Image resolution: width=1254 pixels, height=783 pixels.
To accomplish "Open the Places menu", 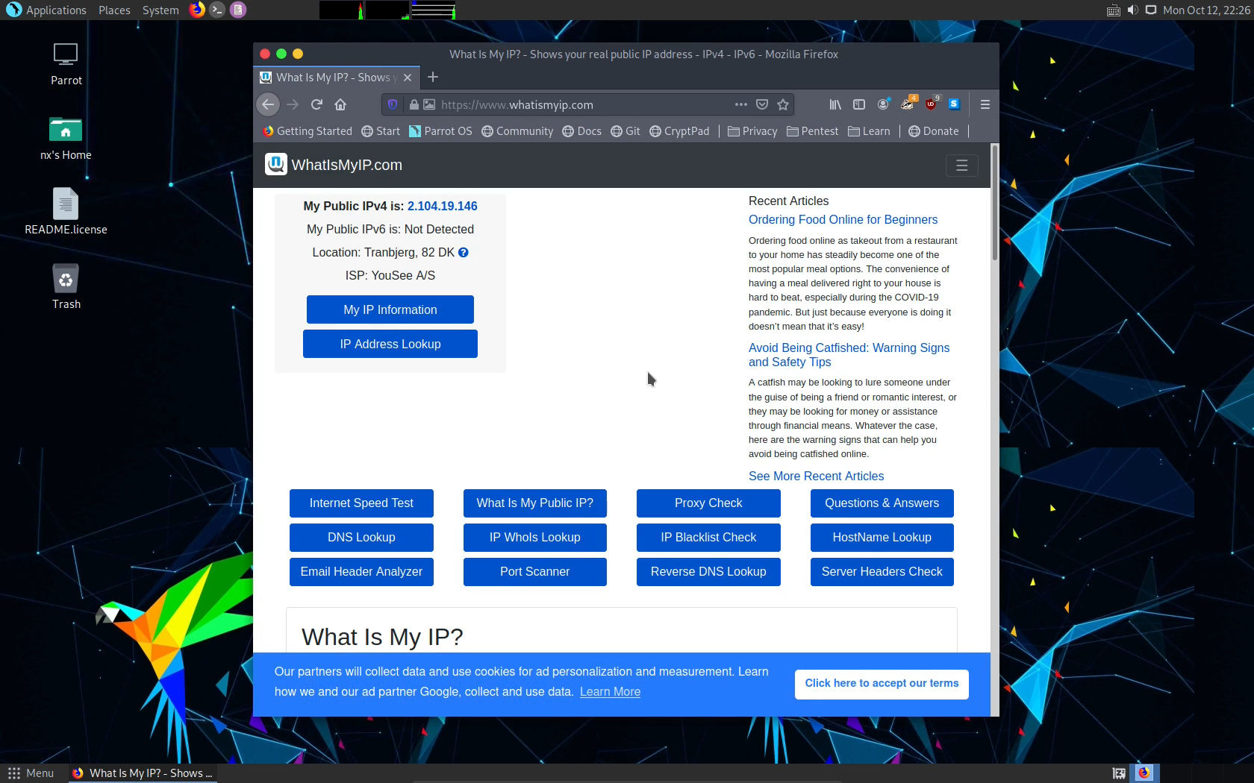I will (x=114, y=10).
